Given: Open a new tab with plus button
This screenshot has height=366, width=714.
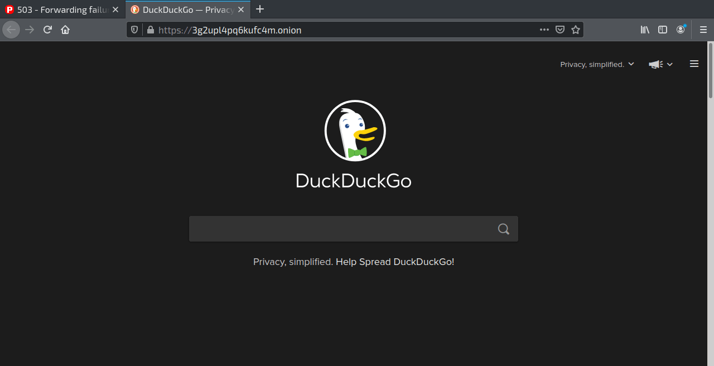Looking at the screenshot, I should [x=260, y=9].
